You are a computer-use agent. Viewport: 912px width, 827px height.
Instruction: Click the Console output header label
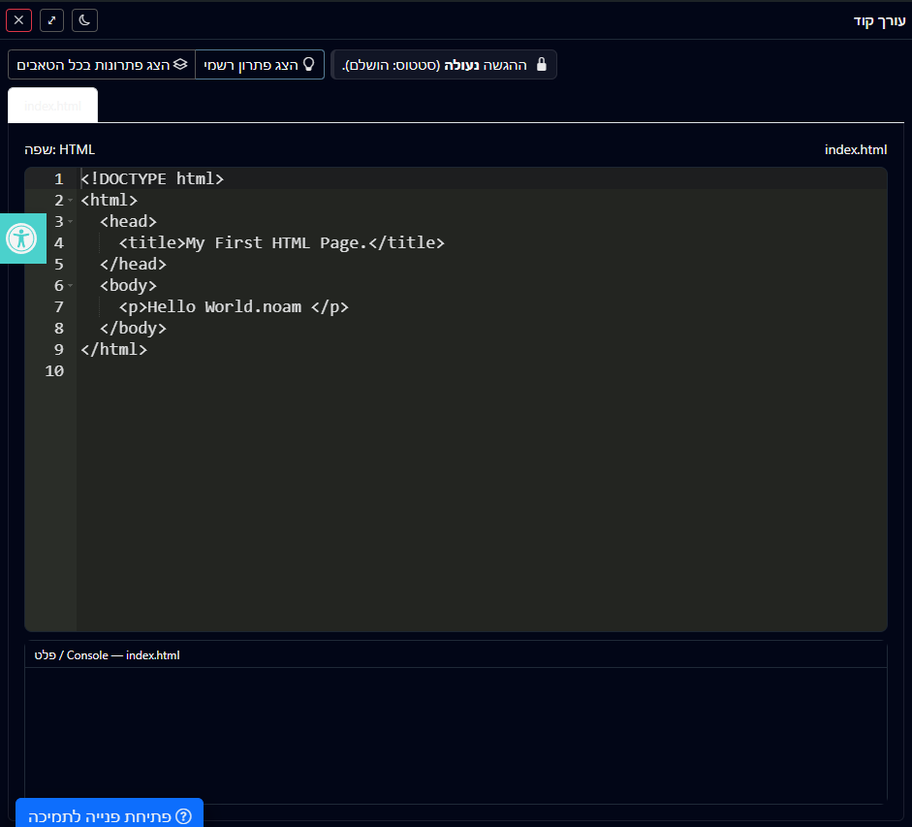pyautogui.click(x=107, y=655)
